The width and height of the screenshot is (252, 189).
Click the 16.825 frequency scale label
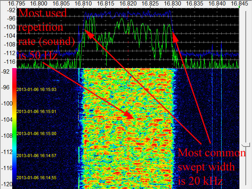tap(150, 3)
